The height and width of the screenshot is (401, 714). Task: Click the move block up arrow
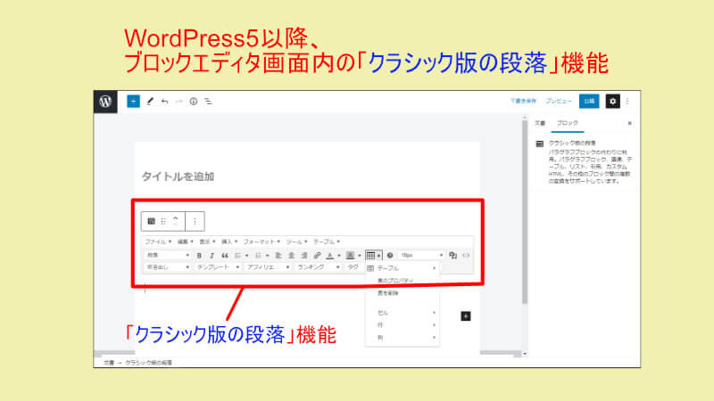point(176,217)
